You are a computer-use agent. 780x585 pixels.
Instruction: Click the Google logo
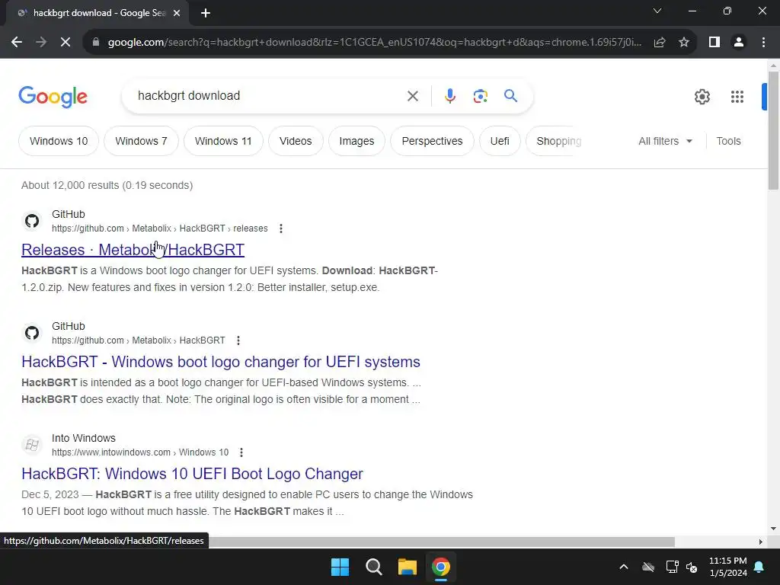pos(53,97)
